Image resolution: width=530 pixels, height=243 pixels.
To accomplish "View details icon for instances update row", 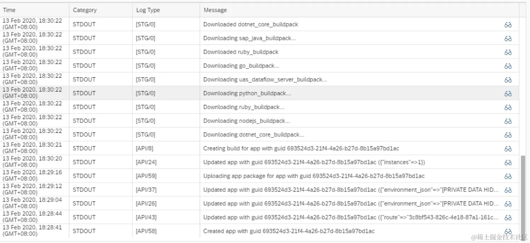I will [x=508, y=162].
